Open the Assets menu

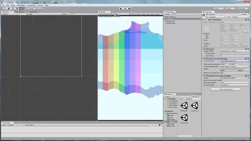(13, 5)
